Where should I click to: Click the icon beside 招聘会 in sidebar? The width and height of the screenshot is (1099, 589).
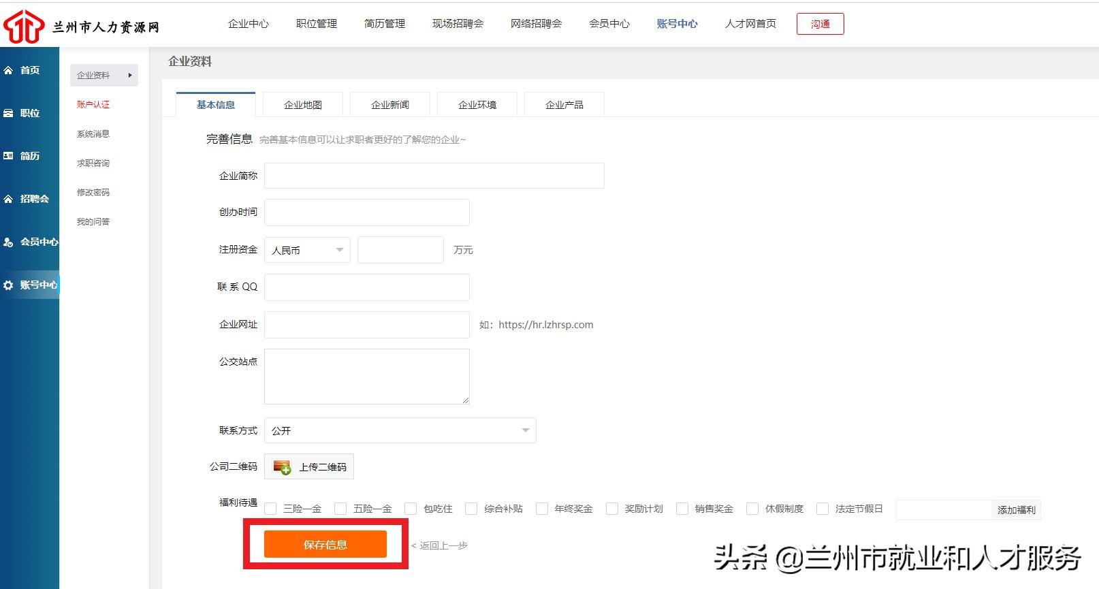8,199
